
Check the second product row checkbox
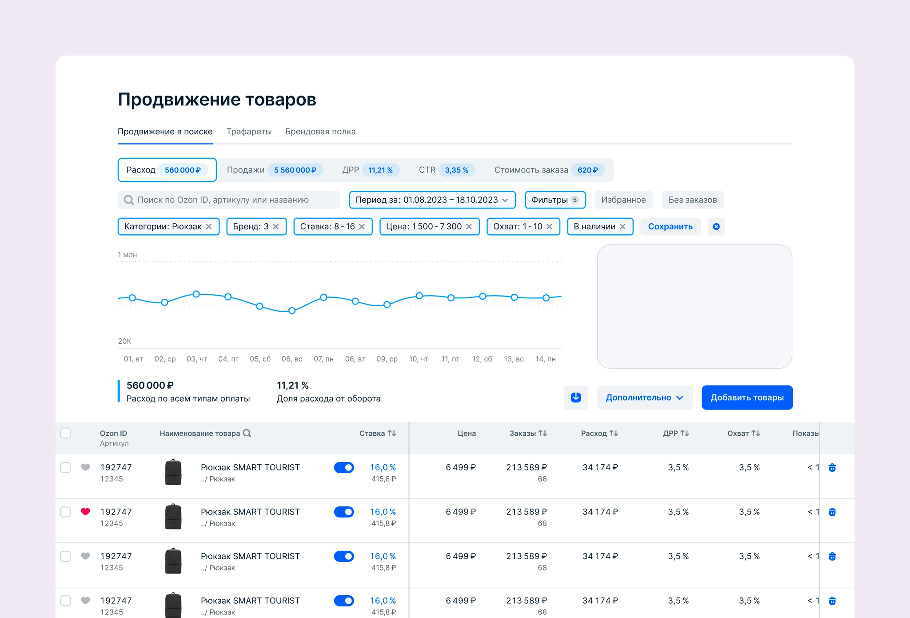pos(65,512)
